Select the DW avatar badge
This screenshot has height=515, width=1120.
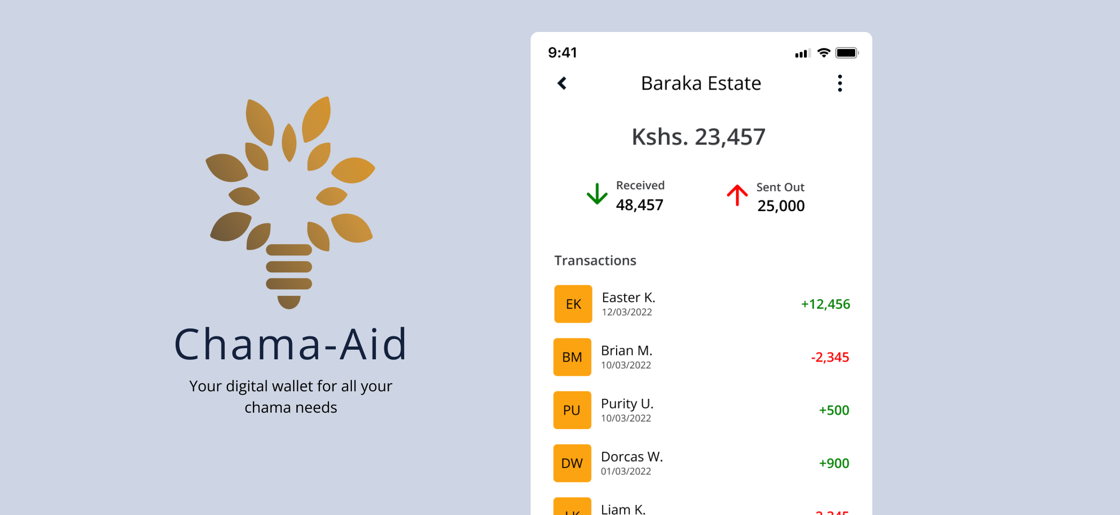572,463
